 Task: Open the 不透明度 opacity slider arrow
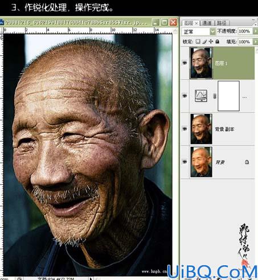coord(256,31)
